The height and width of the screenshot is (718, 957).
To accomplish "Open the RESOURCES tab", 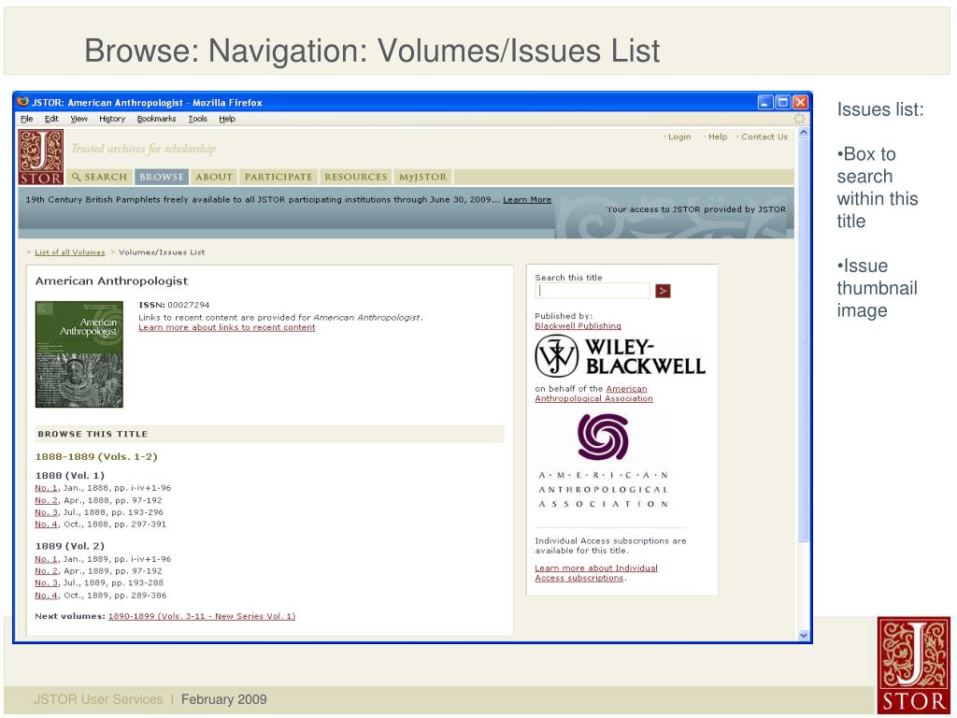I will pos(356,177).
